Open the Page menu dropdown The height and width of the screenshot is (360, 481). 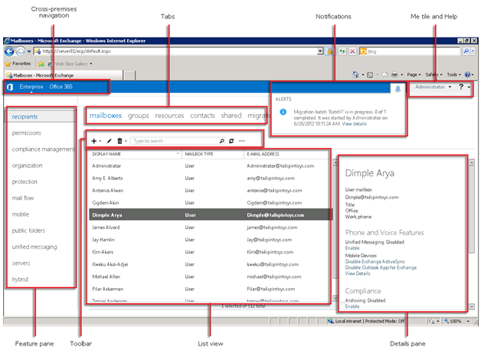414,74
